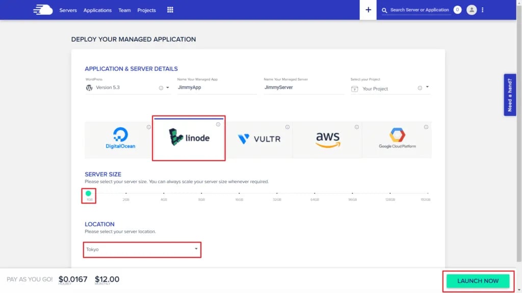
Task: Select AWS as provider
Action: tap(328, 139)
